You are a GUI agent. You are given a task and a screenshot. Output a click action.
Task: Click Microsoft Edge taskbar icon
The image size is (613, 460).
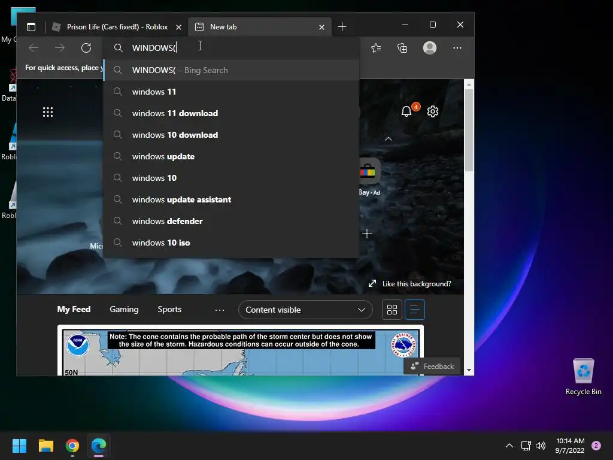(x=99, y=446)
